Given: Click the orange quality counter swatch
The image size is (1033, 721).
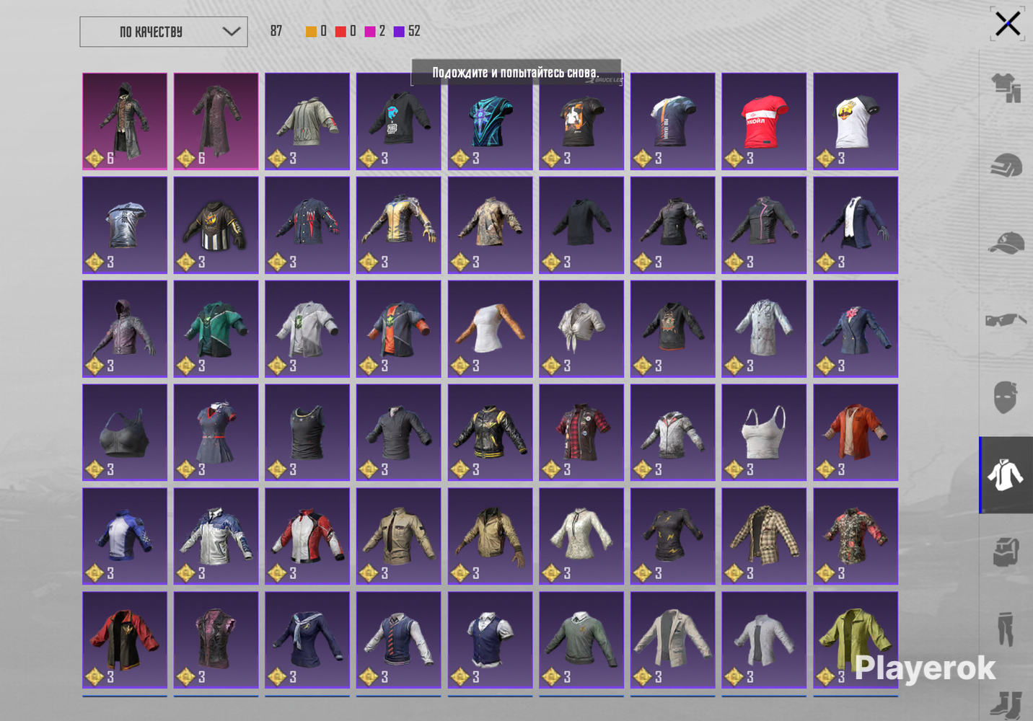Looking at the screenshot, I should [311, 32].
